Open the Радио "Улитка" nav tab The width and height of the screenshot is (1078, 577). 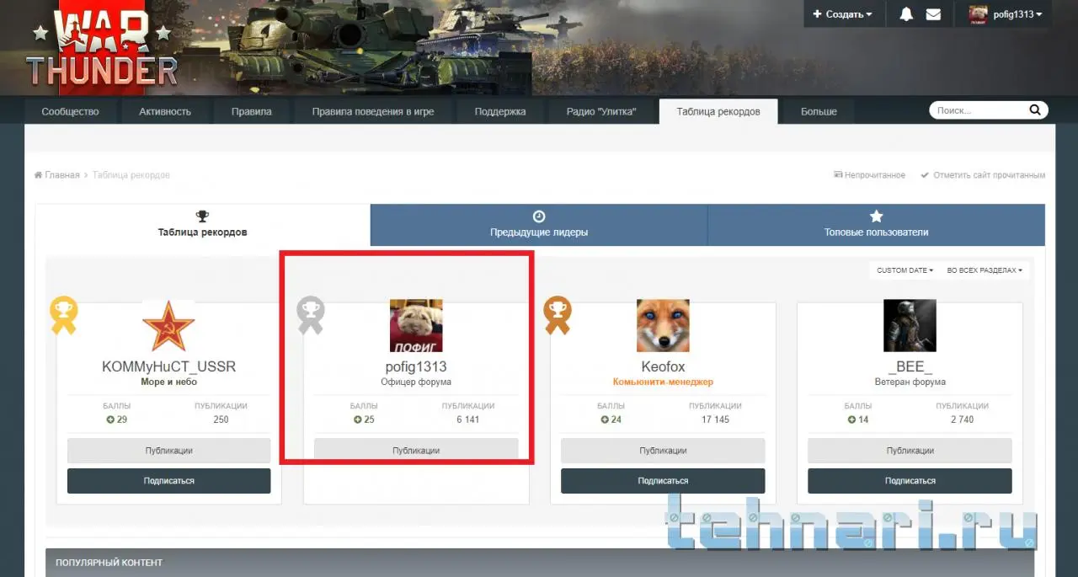601,111
